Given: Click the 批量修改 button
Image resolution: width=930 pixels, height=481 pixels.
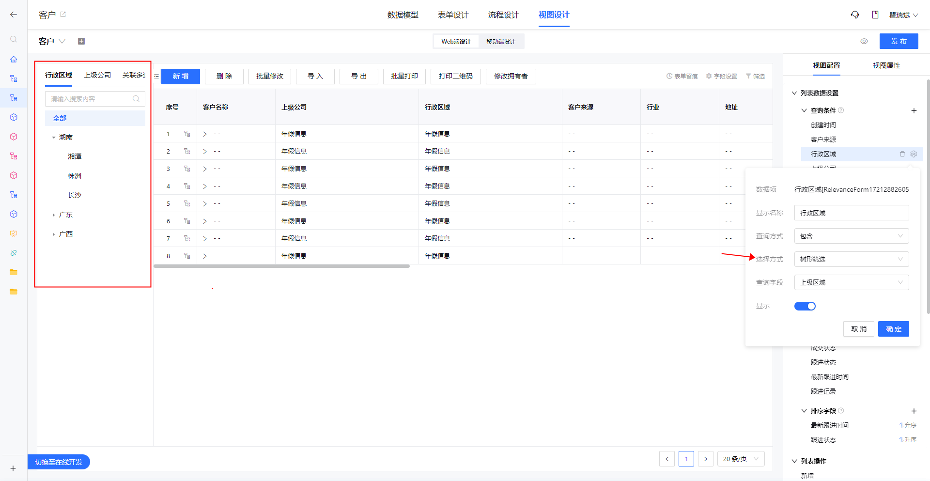Looking at the screenshot, I should (270, 77).
